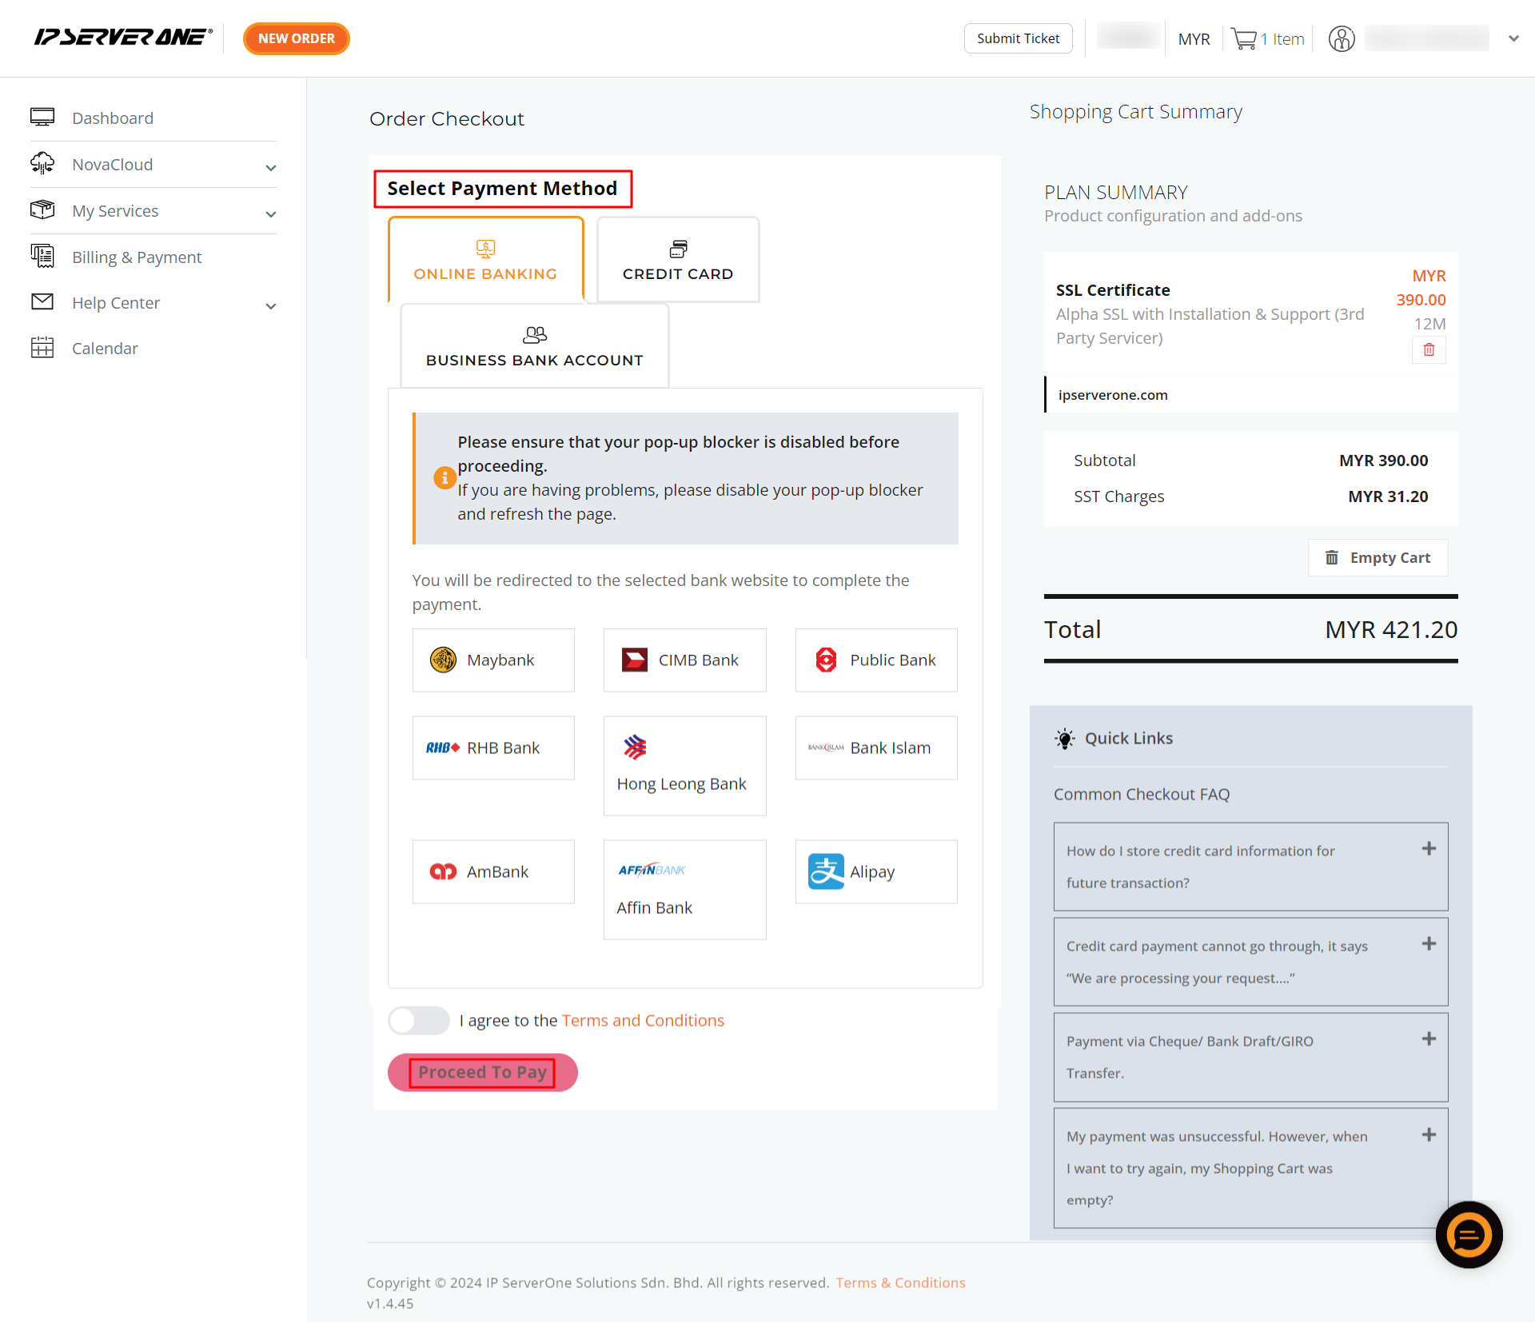
Task: Click the IP ServerOne logo
Action: pyautogui.click(x=123, y=38)
